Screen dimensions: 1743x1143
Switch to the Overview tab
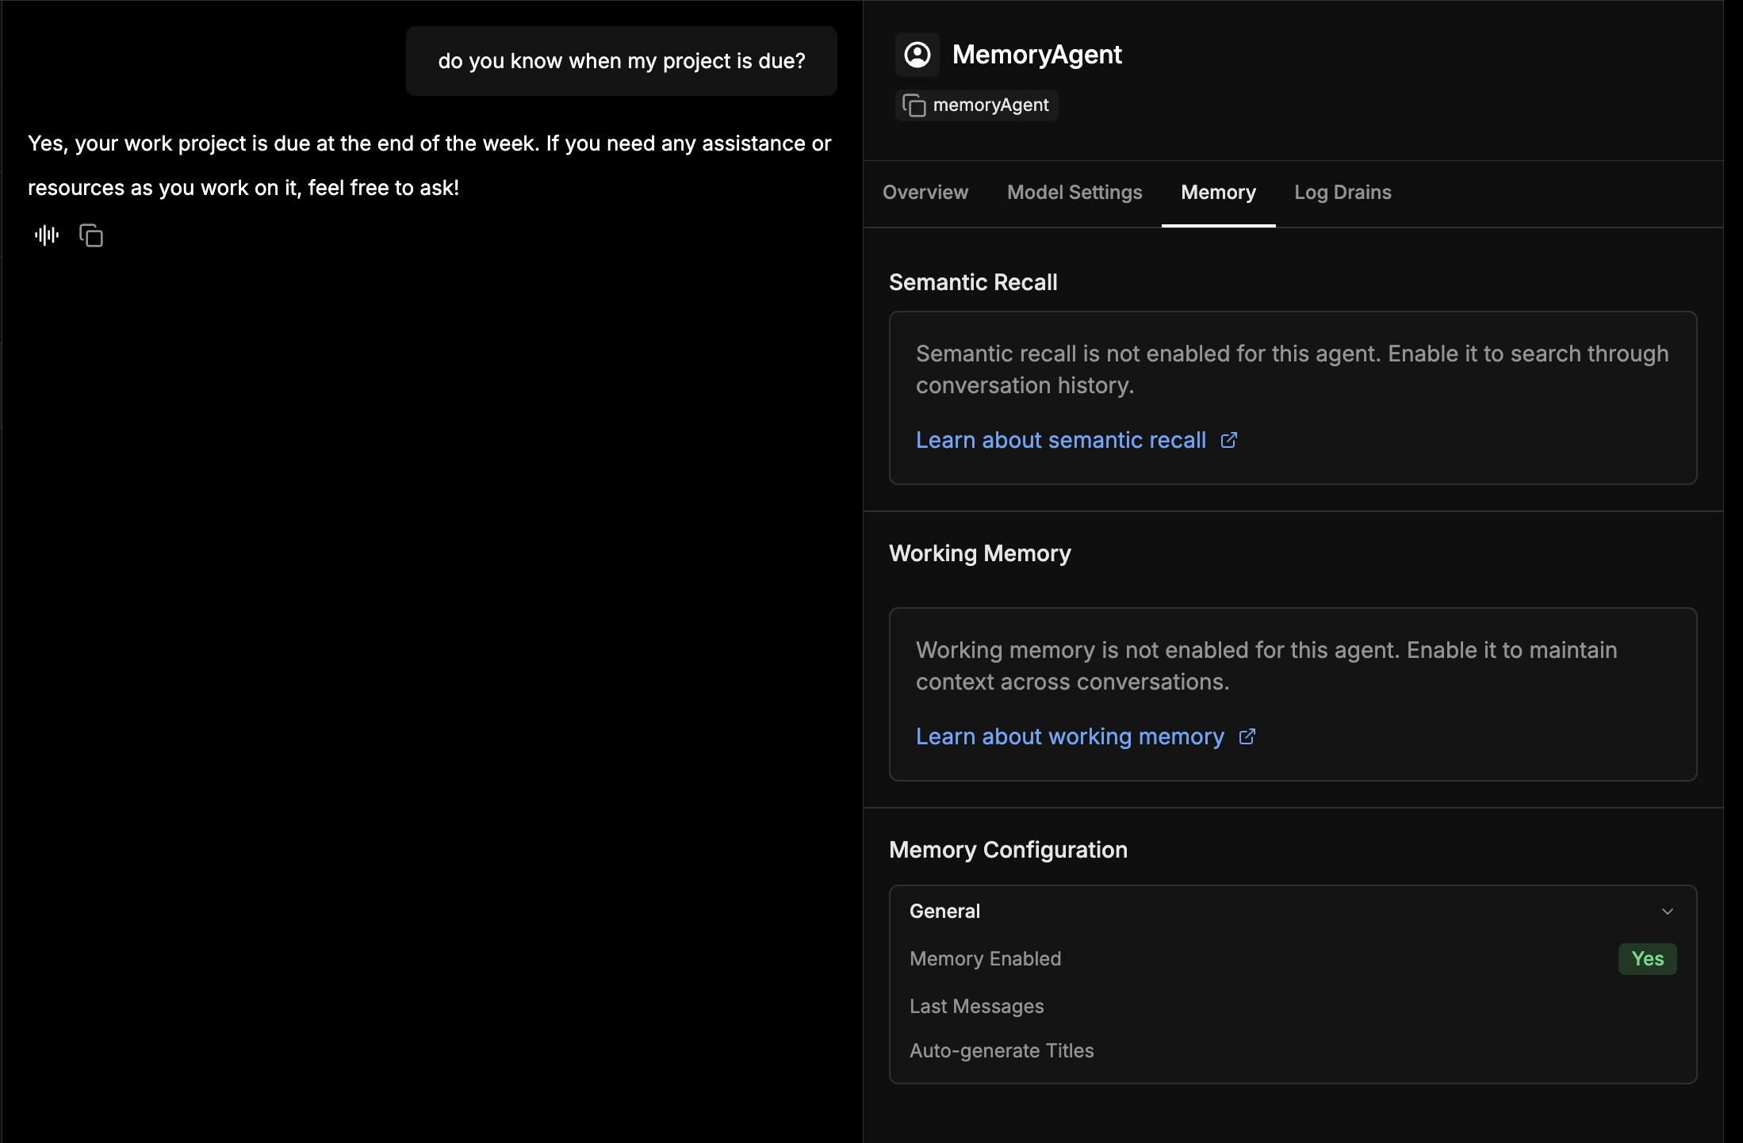(x=925, y=193)
